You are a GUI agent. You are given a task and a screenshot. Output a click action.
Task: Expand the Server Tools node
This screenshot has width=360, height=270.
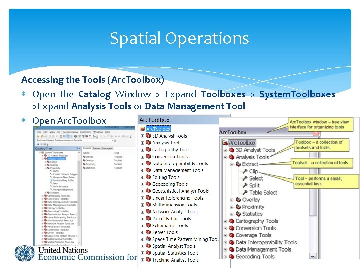tap(142, 232)
